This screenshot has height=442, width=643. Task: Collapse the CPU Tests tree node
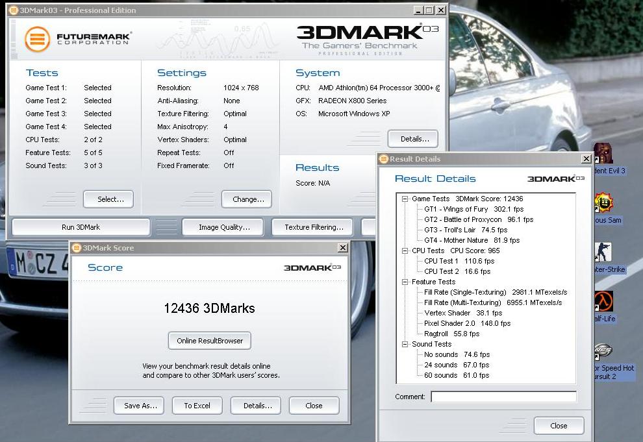(405, 251)
